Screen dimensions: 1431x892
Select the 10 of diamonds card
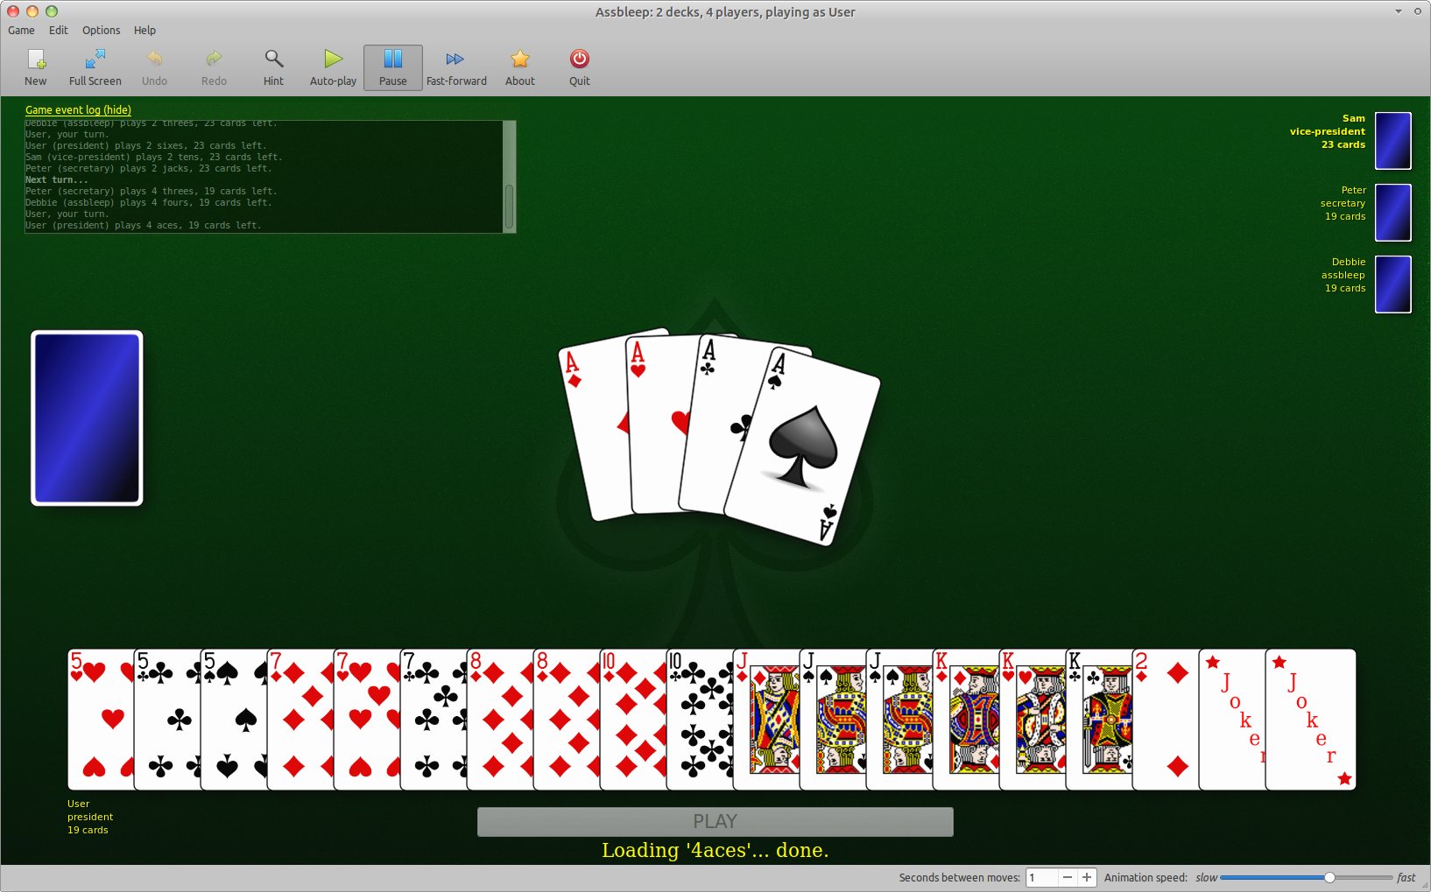(633, 720)
